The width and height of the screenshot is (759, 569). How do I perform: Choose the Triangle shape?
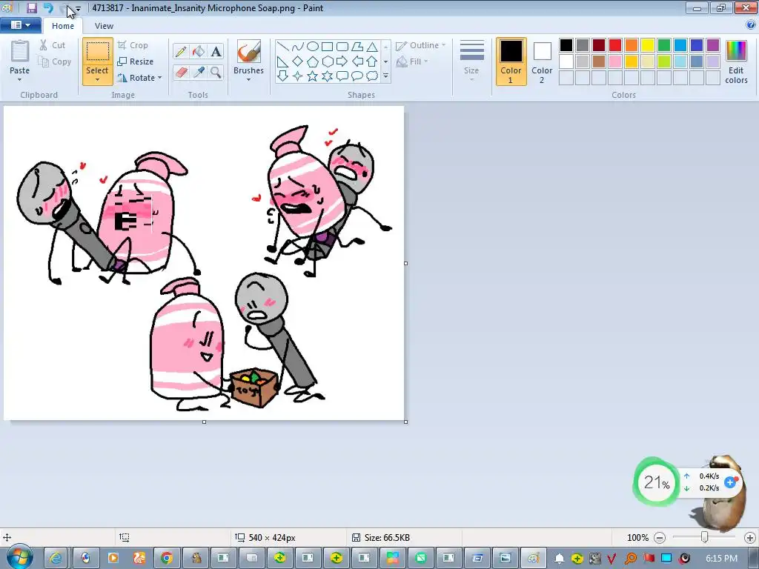point(372,47)
